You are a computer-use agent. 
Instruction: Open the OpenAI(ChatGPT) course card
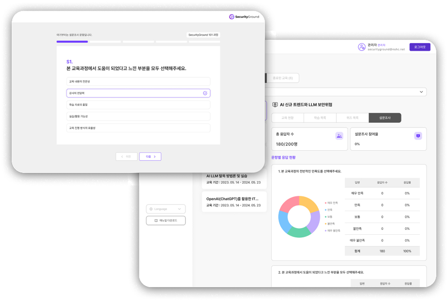pos(234,202)
